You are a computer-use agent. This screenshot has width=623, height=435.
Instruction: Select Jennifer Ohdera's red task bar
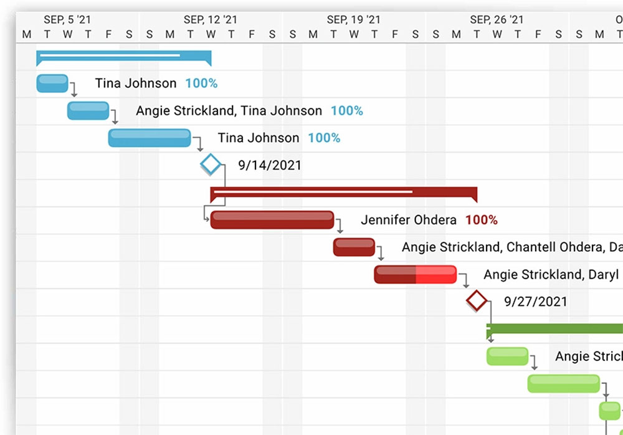click(272, 220)
